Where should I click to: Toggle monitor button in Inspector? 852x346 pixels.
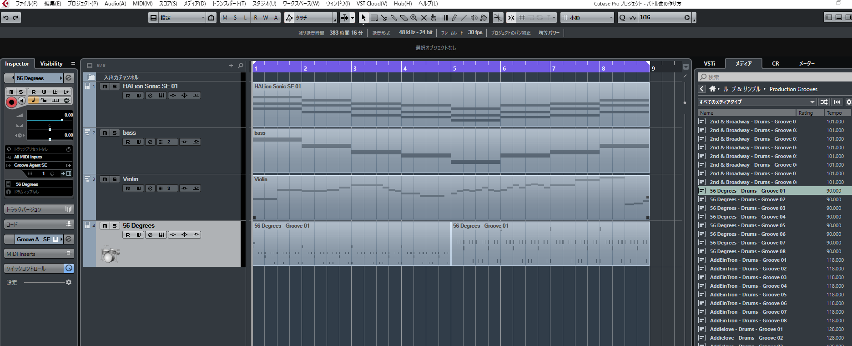coord(22,101)
